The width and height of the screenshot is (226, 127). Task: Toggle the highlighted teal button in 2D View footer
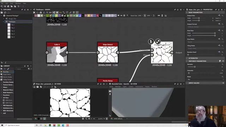click(44, 119)
